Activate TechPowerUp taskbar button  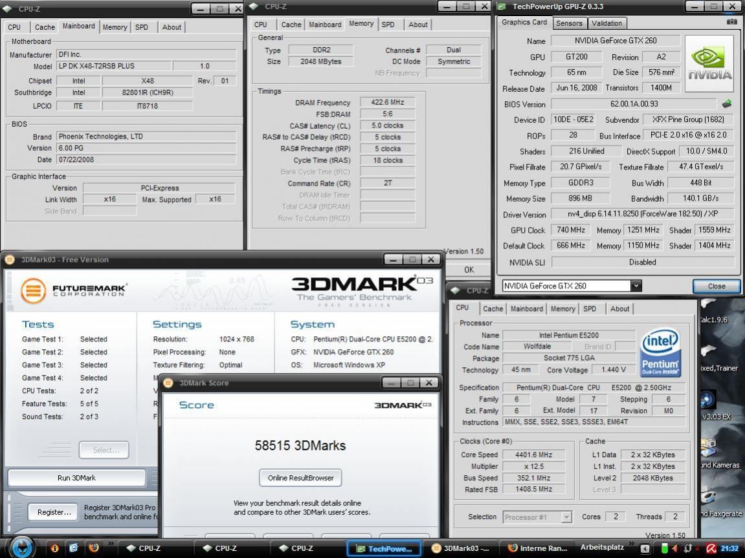click(x=384, y=548)
